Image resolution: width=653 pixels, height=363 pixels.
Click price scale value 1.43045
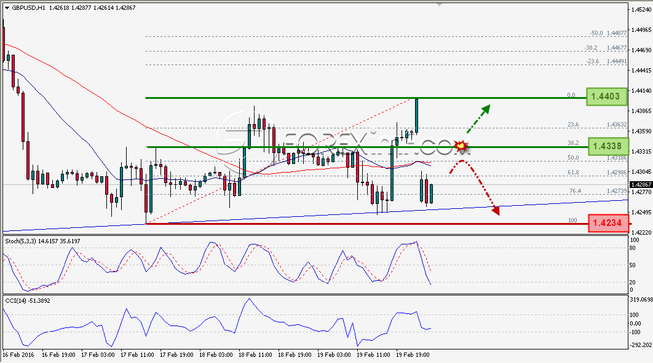pyautogui.click(x=641, y=172)
